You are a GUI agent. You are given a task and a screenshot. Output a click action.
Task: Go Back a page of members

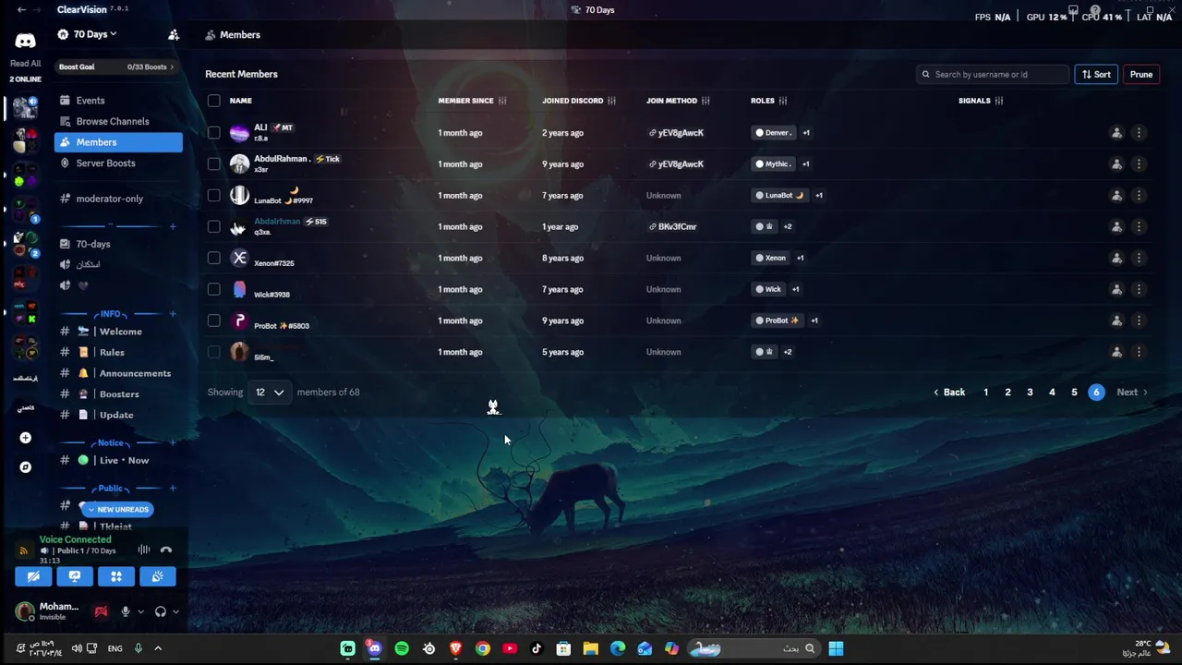(949, 393)
